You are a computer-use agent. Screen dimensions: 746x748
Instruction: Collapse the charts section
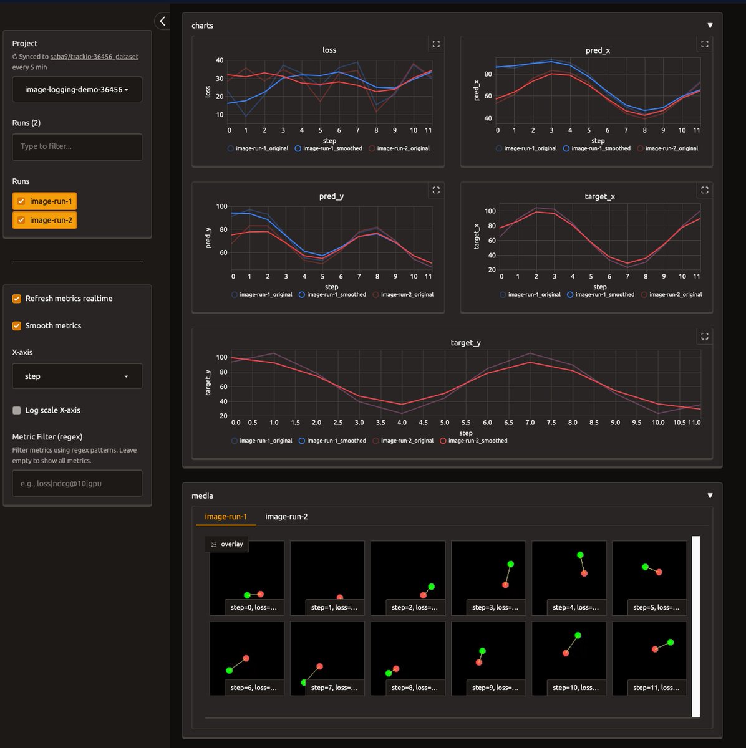pos(710,26)
